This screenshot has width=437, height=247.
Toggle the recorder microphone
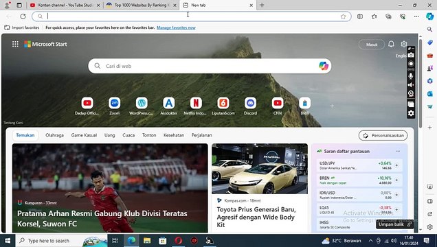click(x=411, y=75)
